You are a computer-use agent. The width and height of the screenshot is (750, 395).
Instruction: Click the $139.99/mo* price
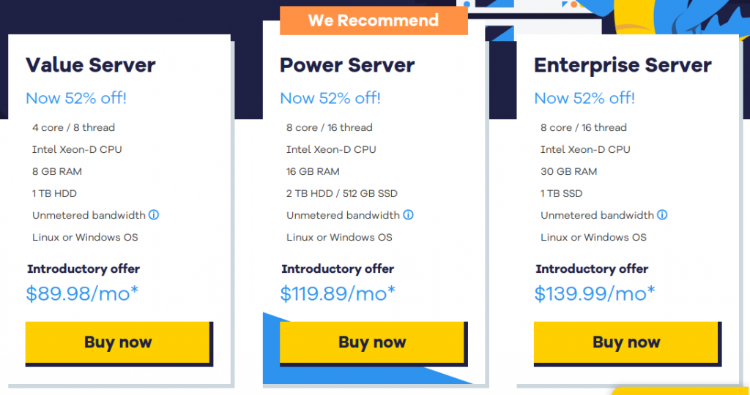pos(595,294)
